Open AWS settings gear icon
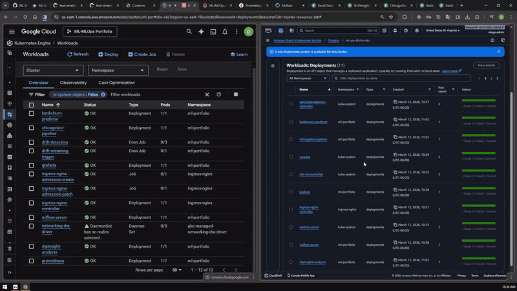Viewport: 517px width, 291px height. pyautogui.click(x=417, y=30)
